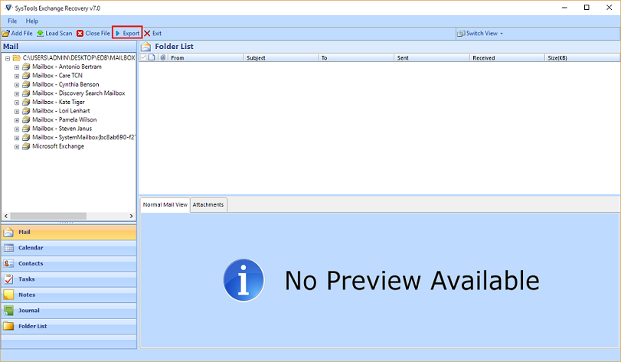Click the Add File toolbar icon
The height and width of the screenshot is (362, 621).
6,34
